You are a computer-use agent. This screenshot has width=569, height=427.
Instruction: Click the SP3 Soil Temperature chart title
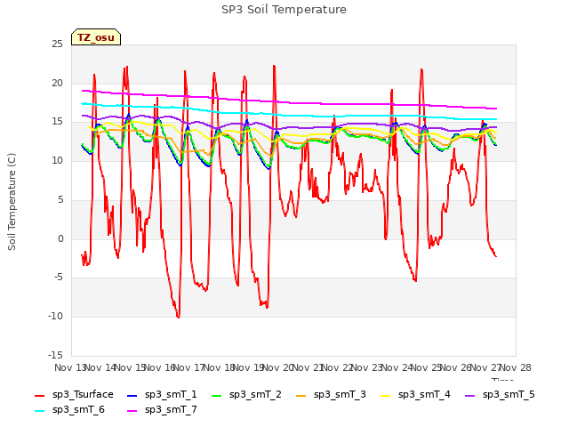284,10
